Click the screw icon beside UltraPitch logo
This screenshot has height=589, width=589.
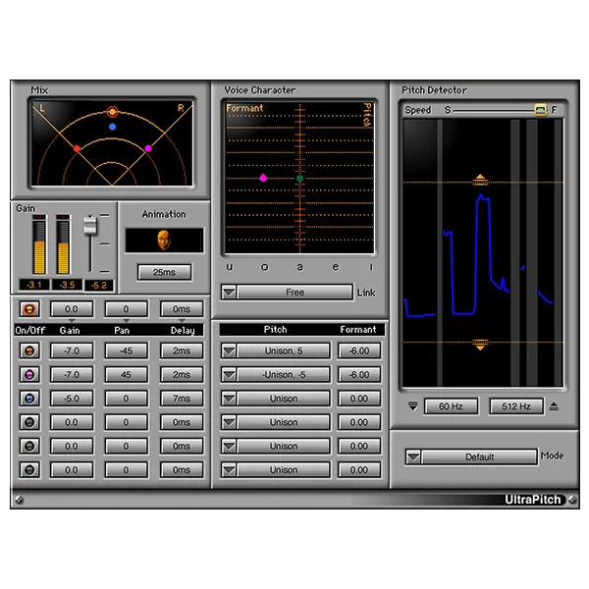(x=572, y=500)
